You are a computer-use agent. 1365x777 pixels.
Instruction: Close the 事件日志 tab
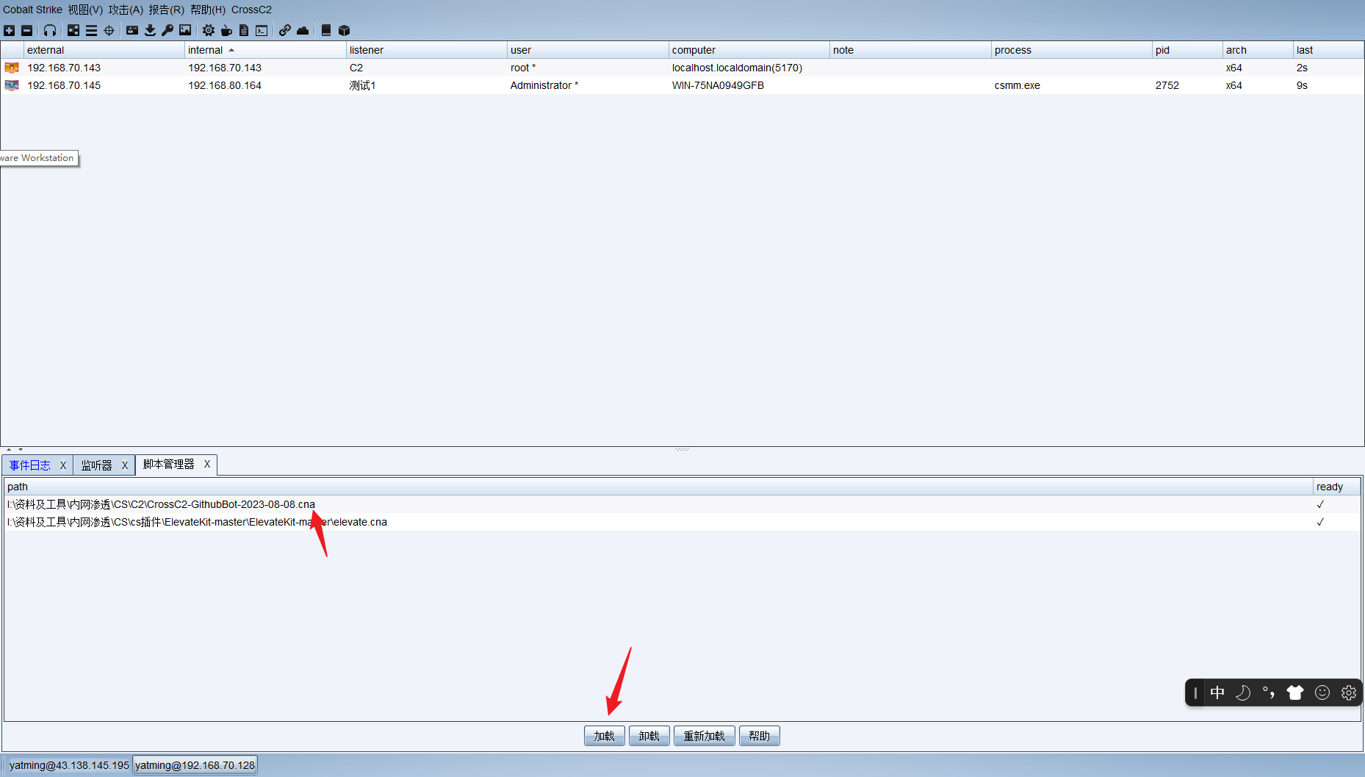click(63, 465)
